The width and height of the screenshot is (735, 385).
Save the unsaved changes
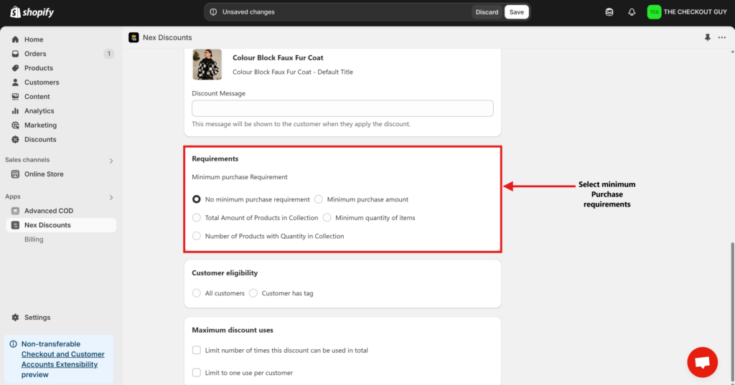pos(517,12)
